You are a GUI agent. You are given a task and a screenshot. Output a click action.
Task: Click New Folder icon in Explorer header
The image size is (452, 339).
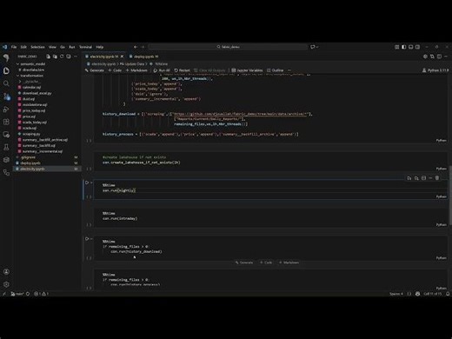click(x=55, y=56)
